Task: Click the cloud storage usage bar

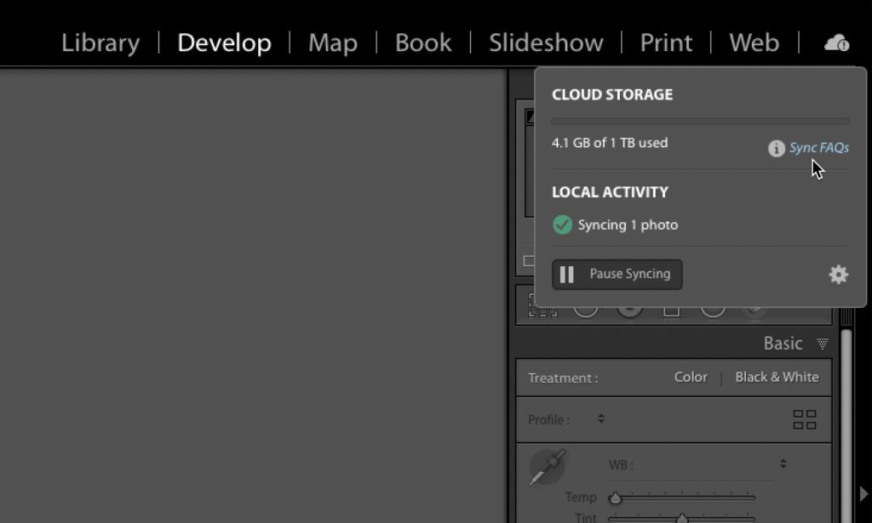Action: [701, 121]
